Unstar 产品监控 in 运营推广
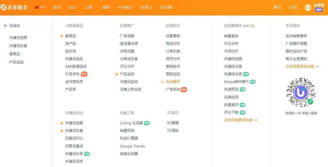Image resolution: width=328 pixels, height=167 pixels. (x=117, y=74)
